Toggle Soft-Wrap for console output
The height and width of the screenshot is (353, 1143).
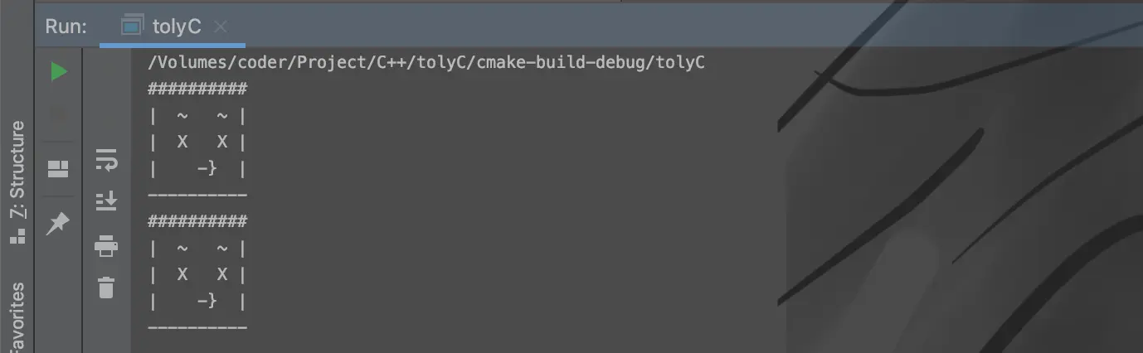click(x=106, y=159)
